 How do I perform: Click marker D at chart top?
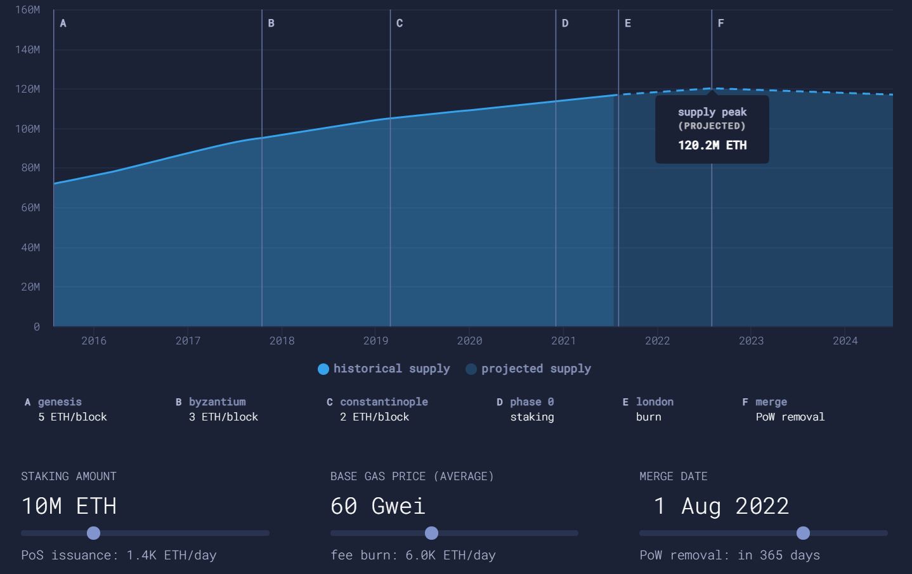tap(565, 23)
